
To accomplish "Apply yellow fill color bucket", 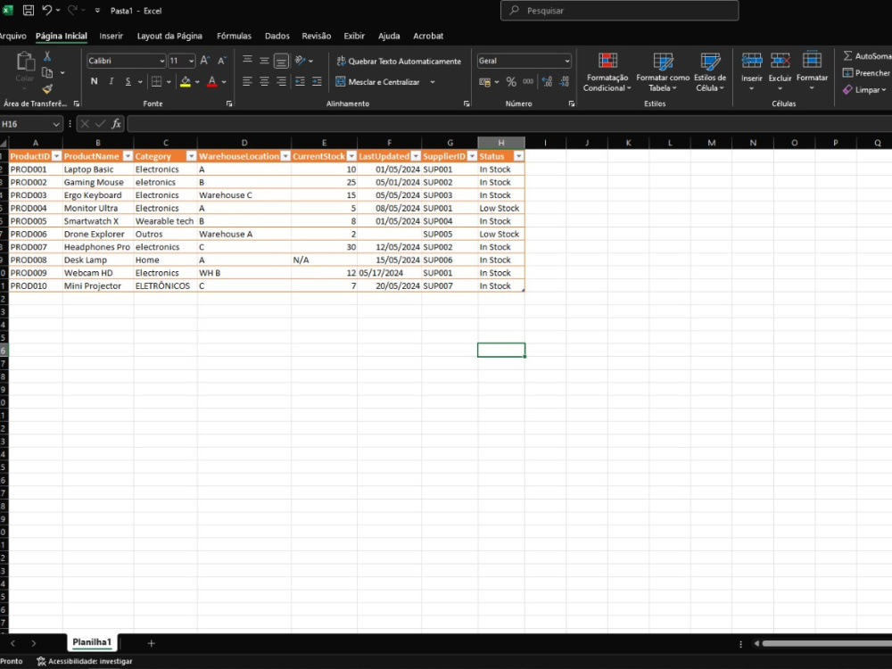I will [x=186, y=81].
